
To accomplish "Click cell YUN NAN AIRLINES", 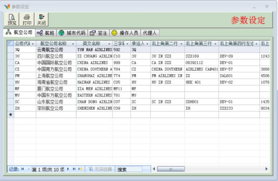I will (95, 50).
